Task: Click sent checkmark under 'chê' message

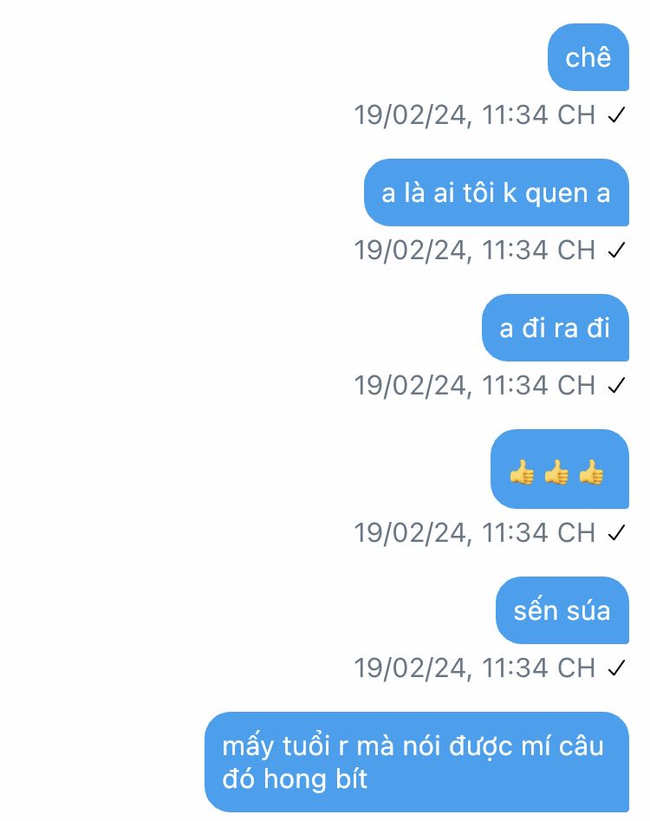Action: pos(616,115)
